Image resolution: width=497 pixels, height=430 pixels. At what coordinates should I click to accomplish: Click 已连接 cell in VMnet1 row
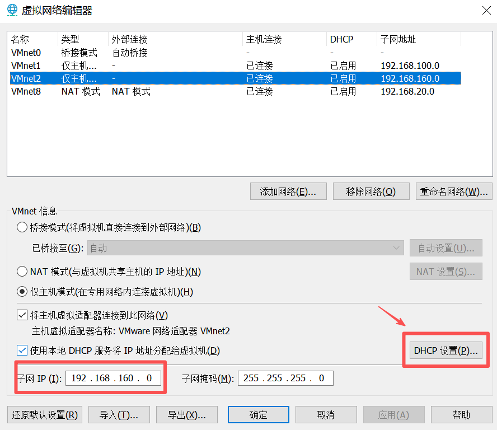point(260,66)
